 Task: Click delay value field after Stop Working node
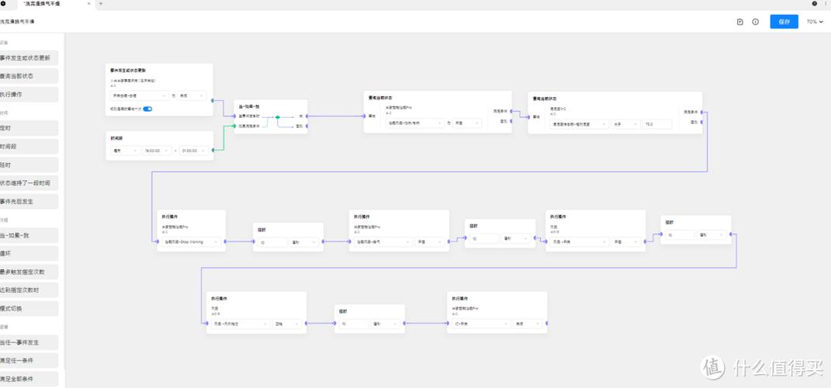273,241
